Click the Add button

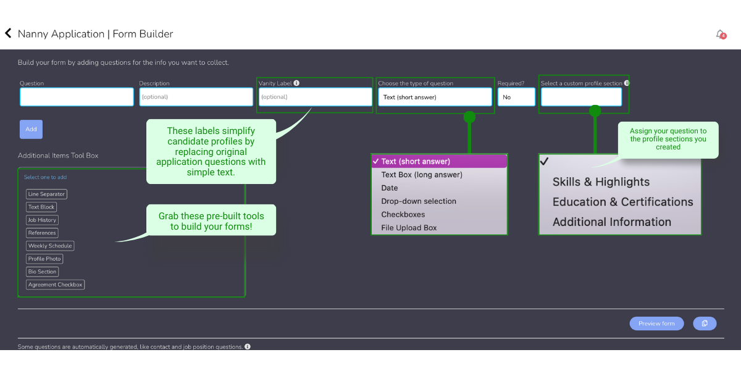pos(31,129)
